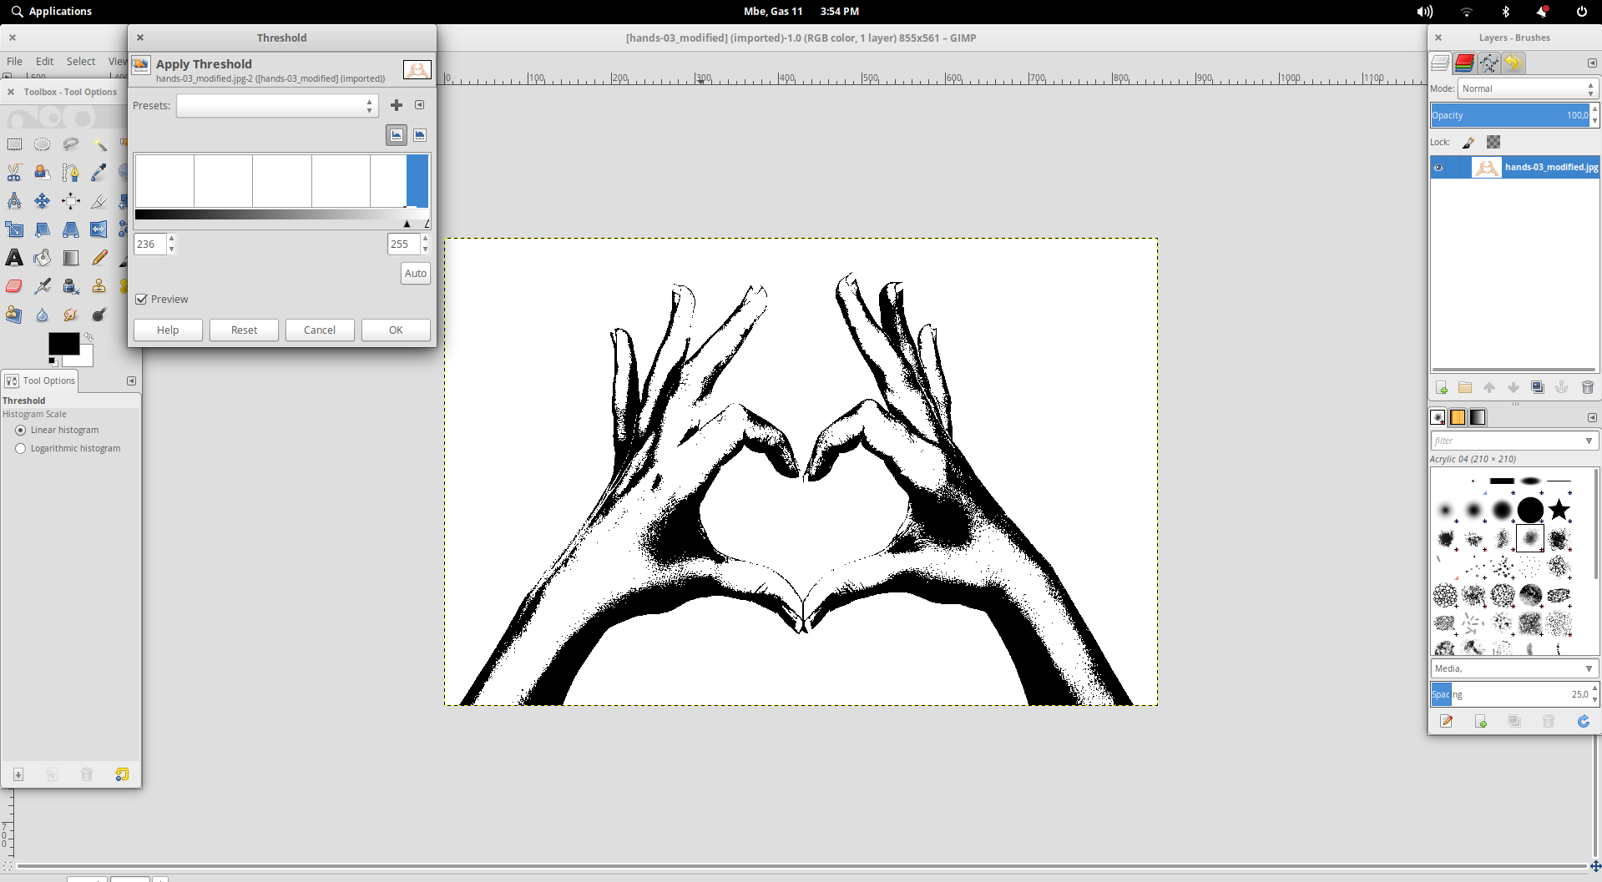Image resolution: width=1602 pixels, height=882 pixels.
Task: Select the Alignment tool
Action: [71, 201]
